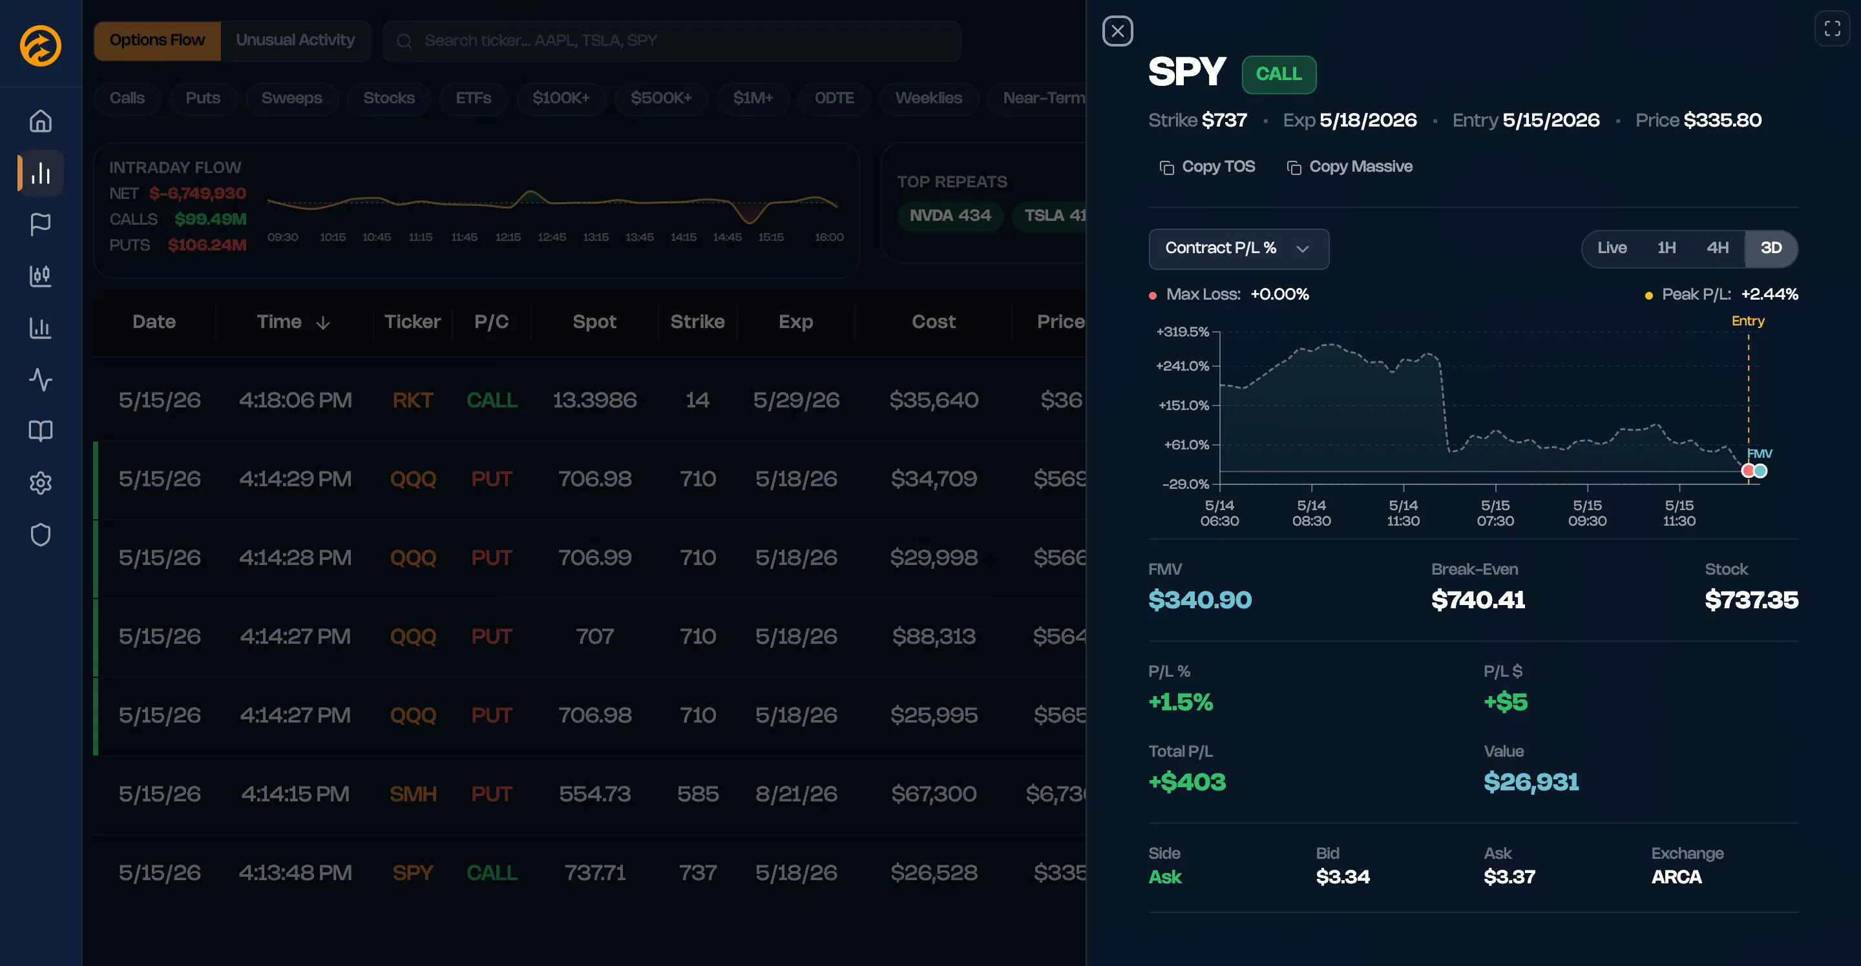Click the orange app logo icon
The width and height of the screenshot is (1861, 966).
click(41, 45)
